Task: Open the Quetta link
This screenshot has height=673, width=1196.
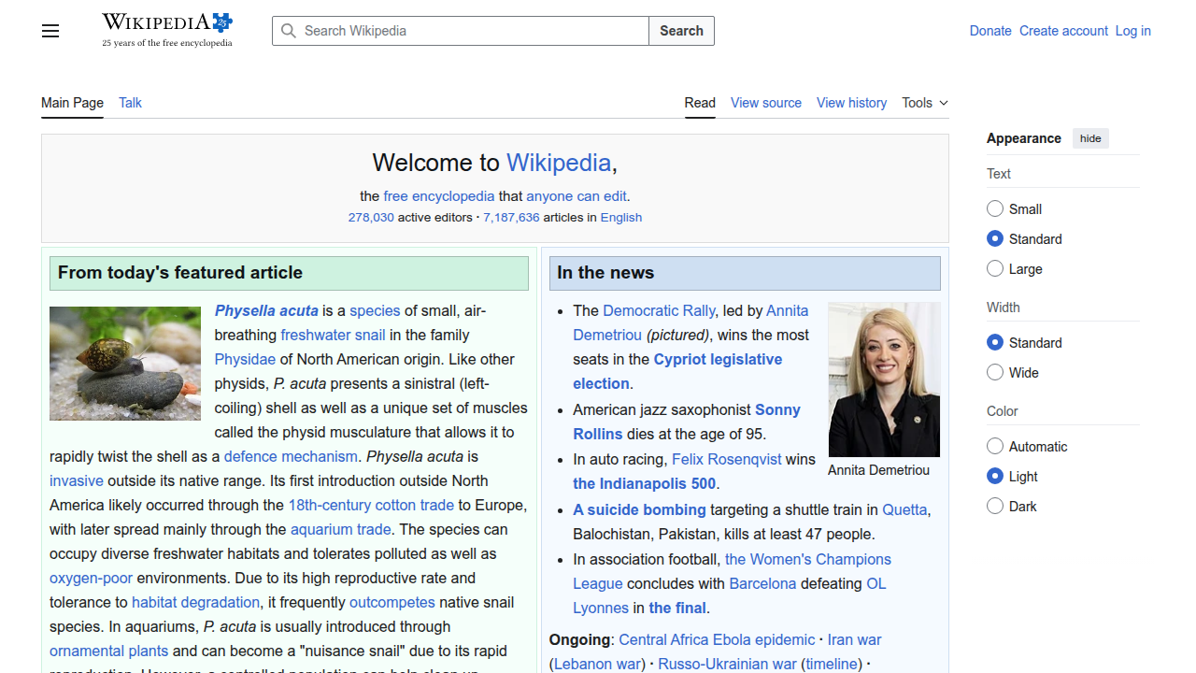Action: tap(904, 509)
